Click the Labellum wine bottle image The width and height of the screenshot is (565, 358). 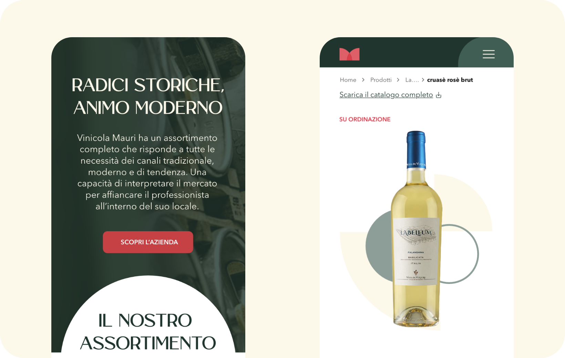click(x=416, y=229)
